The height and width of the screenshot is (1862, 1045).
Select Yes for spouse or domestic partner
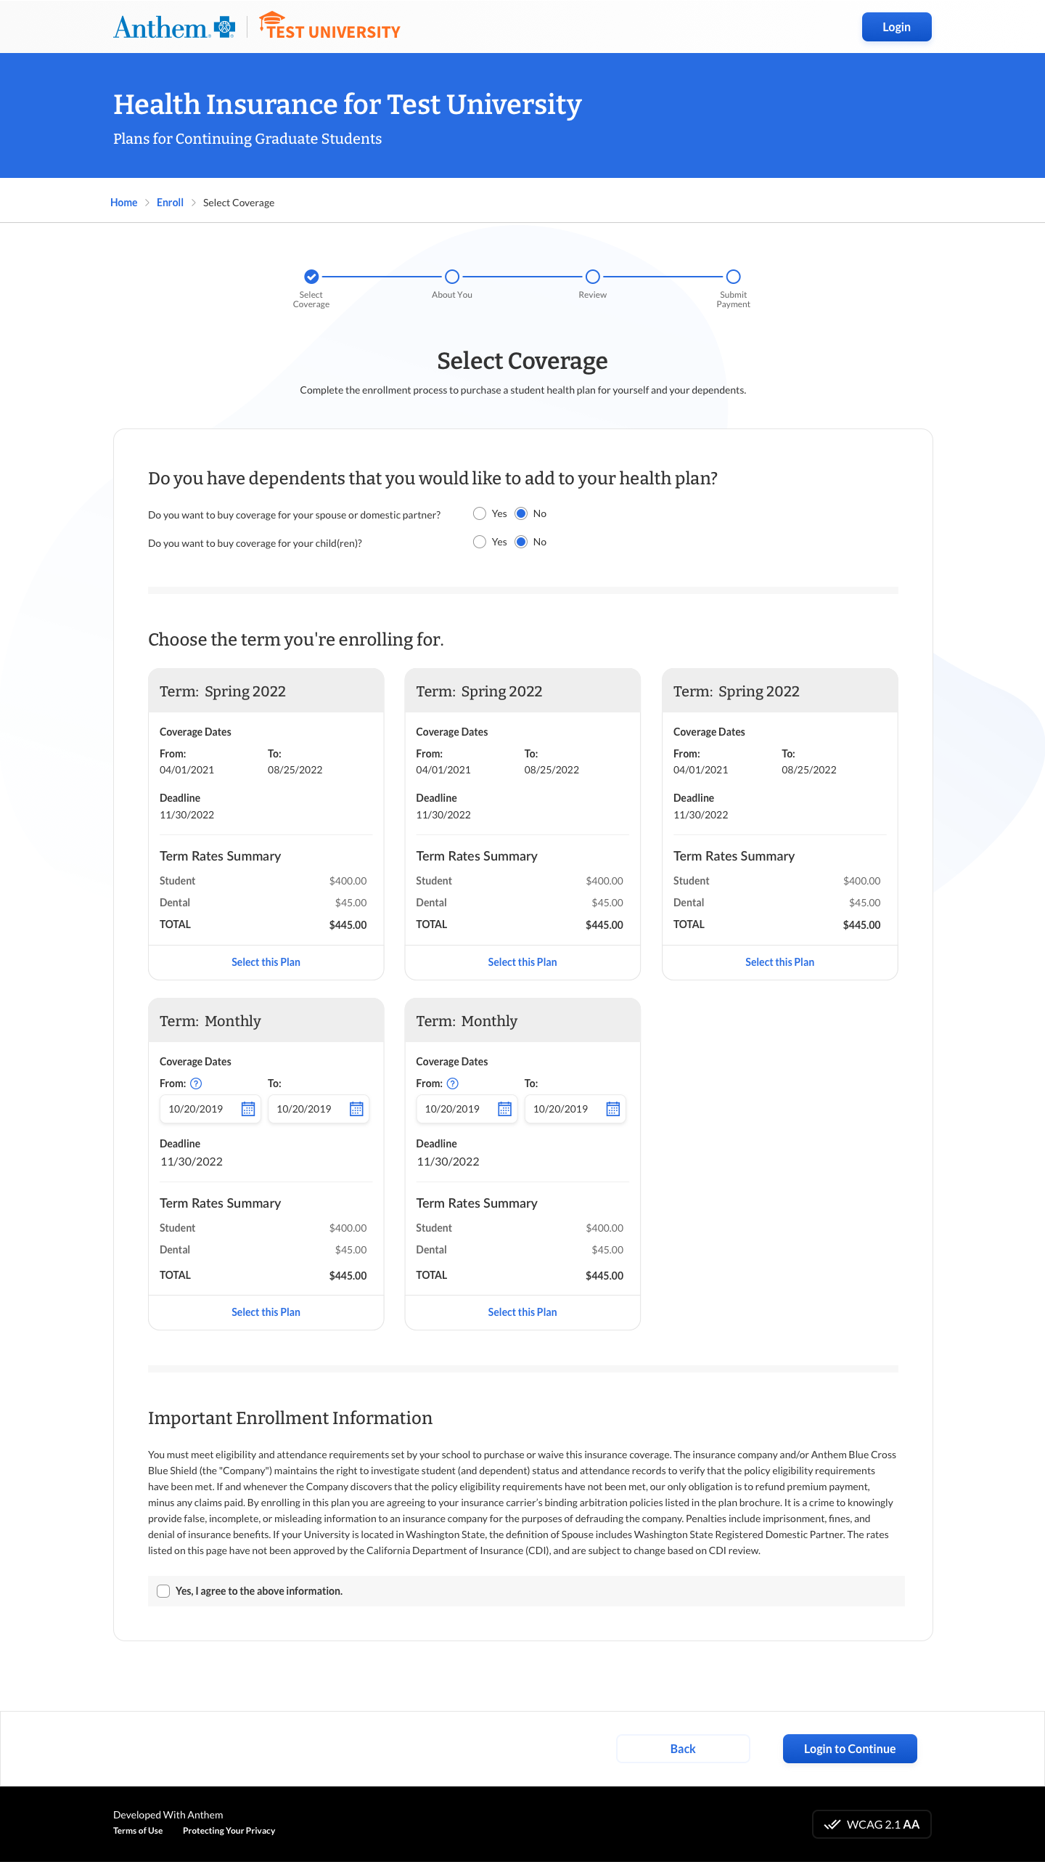click(x=480, y=513)
